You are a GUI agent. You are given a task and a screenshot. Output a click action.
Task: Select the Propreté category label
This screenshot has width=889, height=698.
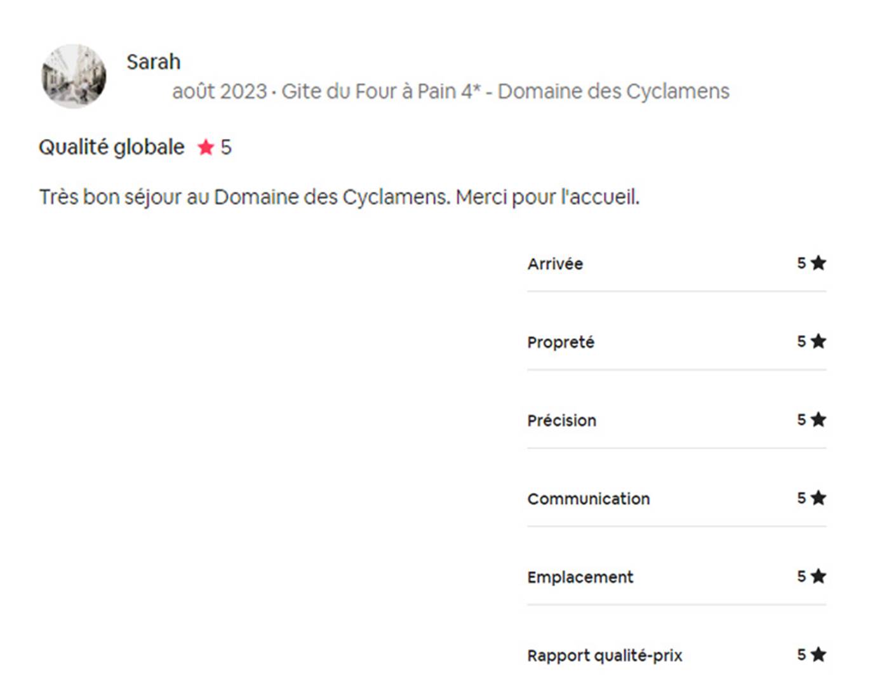561,343
